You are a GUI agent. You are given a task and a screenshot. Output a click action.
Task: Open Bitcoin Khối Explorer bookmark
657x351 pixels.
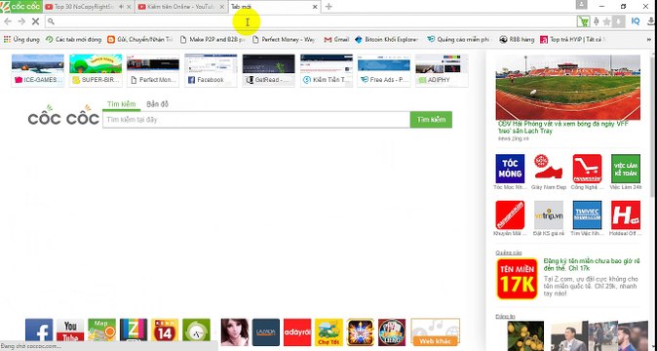(x=386, y=39)
